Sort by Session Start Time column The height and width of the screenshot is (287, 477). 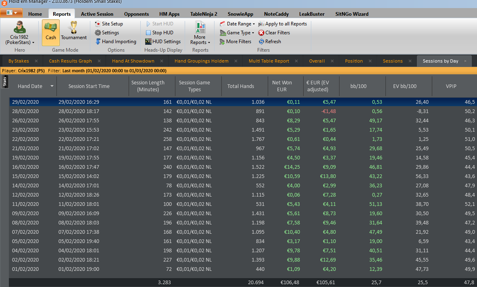(89, 86)
